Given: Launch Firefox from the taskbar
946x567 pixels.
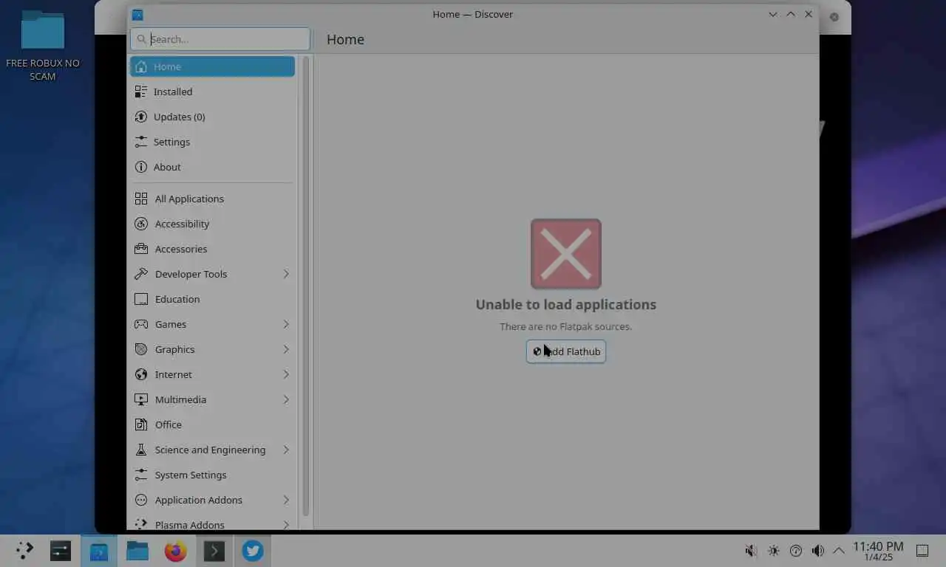Looking at the screenshot, I should pyautogui.click(x=176, y=551).
